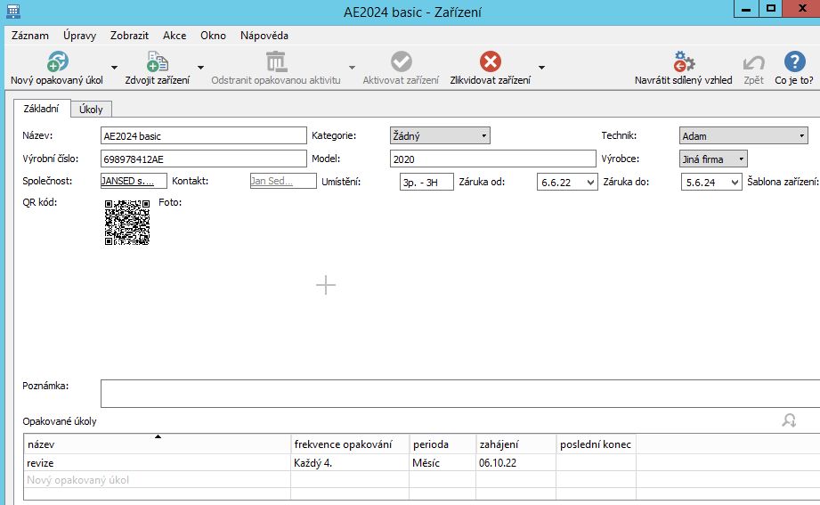
Task: Click the Zlikvidovat zařízení red X icon
Action: [x=490, y=61]
